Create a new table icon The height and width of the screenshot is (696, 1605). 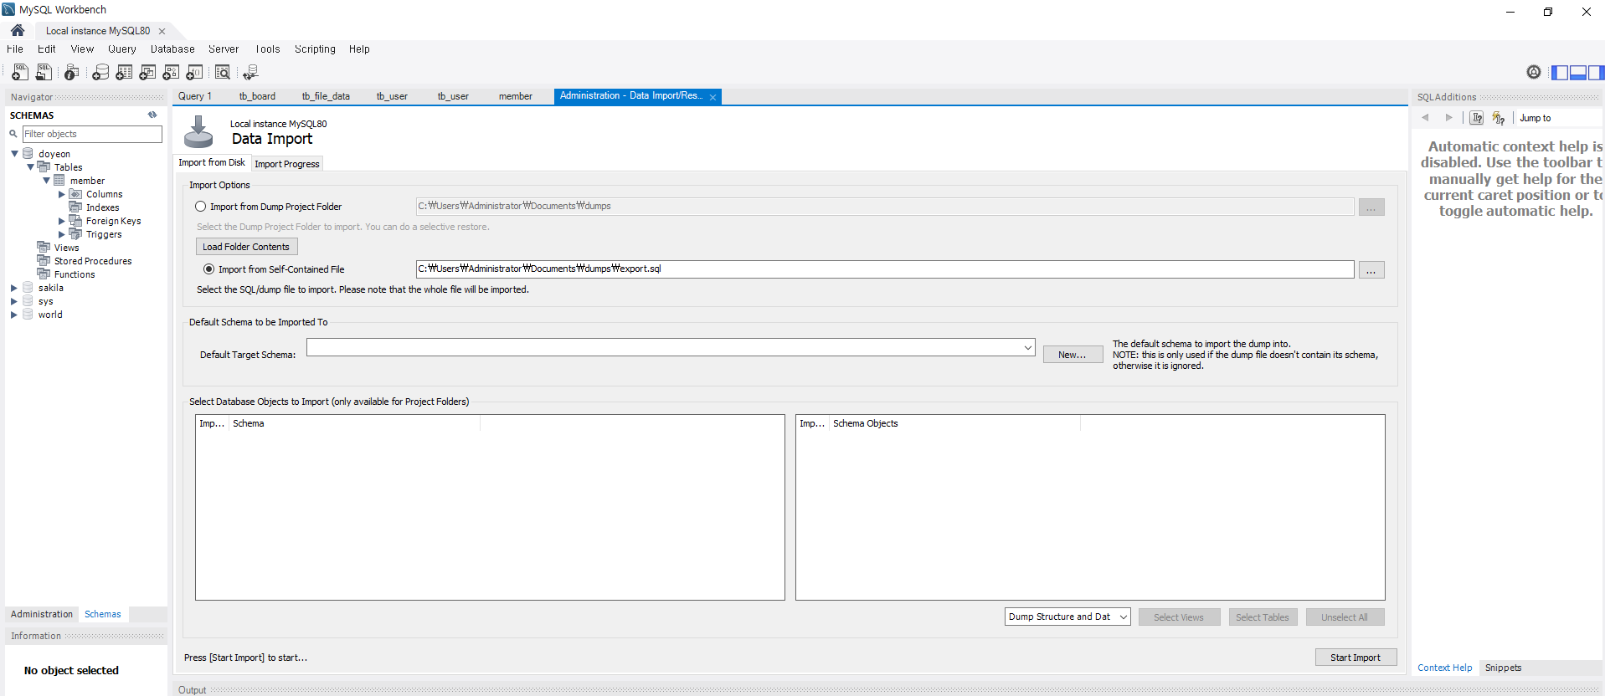tap(124, 73)
